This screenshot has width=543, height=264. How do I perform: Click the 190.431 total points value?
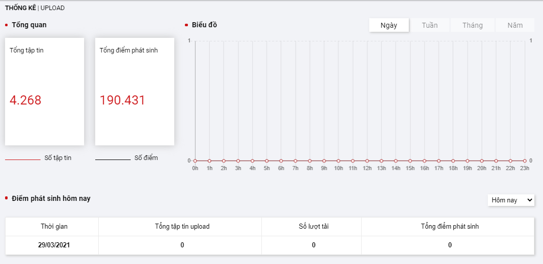[123, 100]
